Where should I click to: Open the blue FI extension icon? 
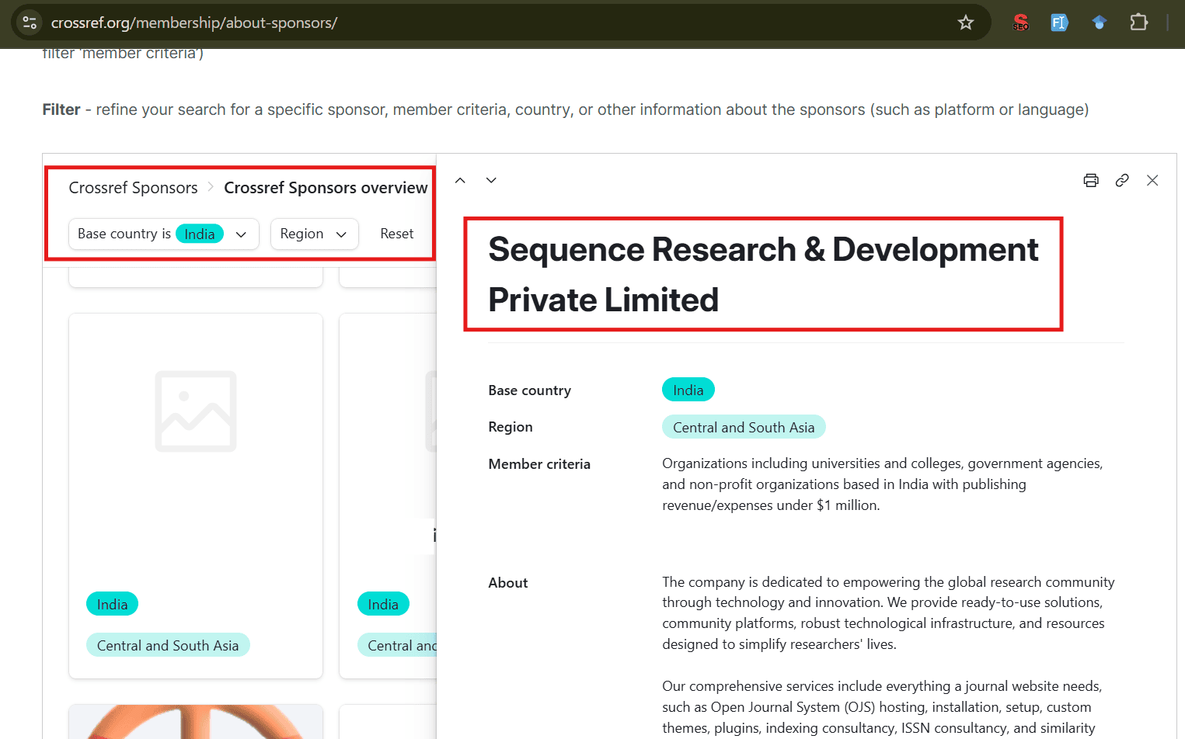[1059, 23]
